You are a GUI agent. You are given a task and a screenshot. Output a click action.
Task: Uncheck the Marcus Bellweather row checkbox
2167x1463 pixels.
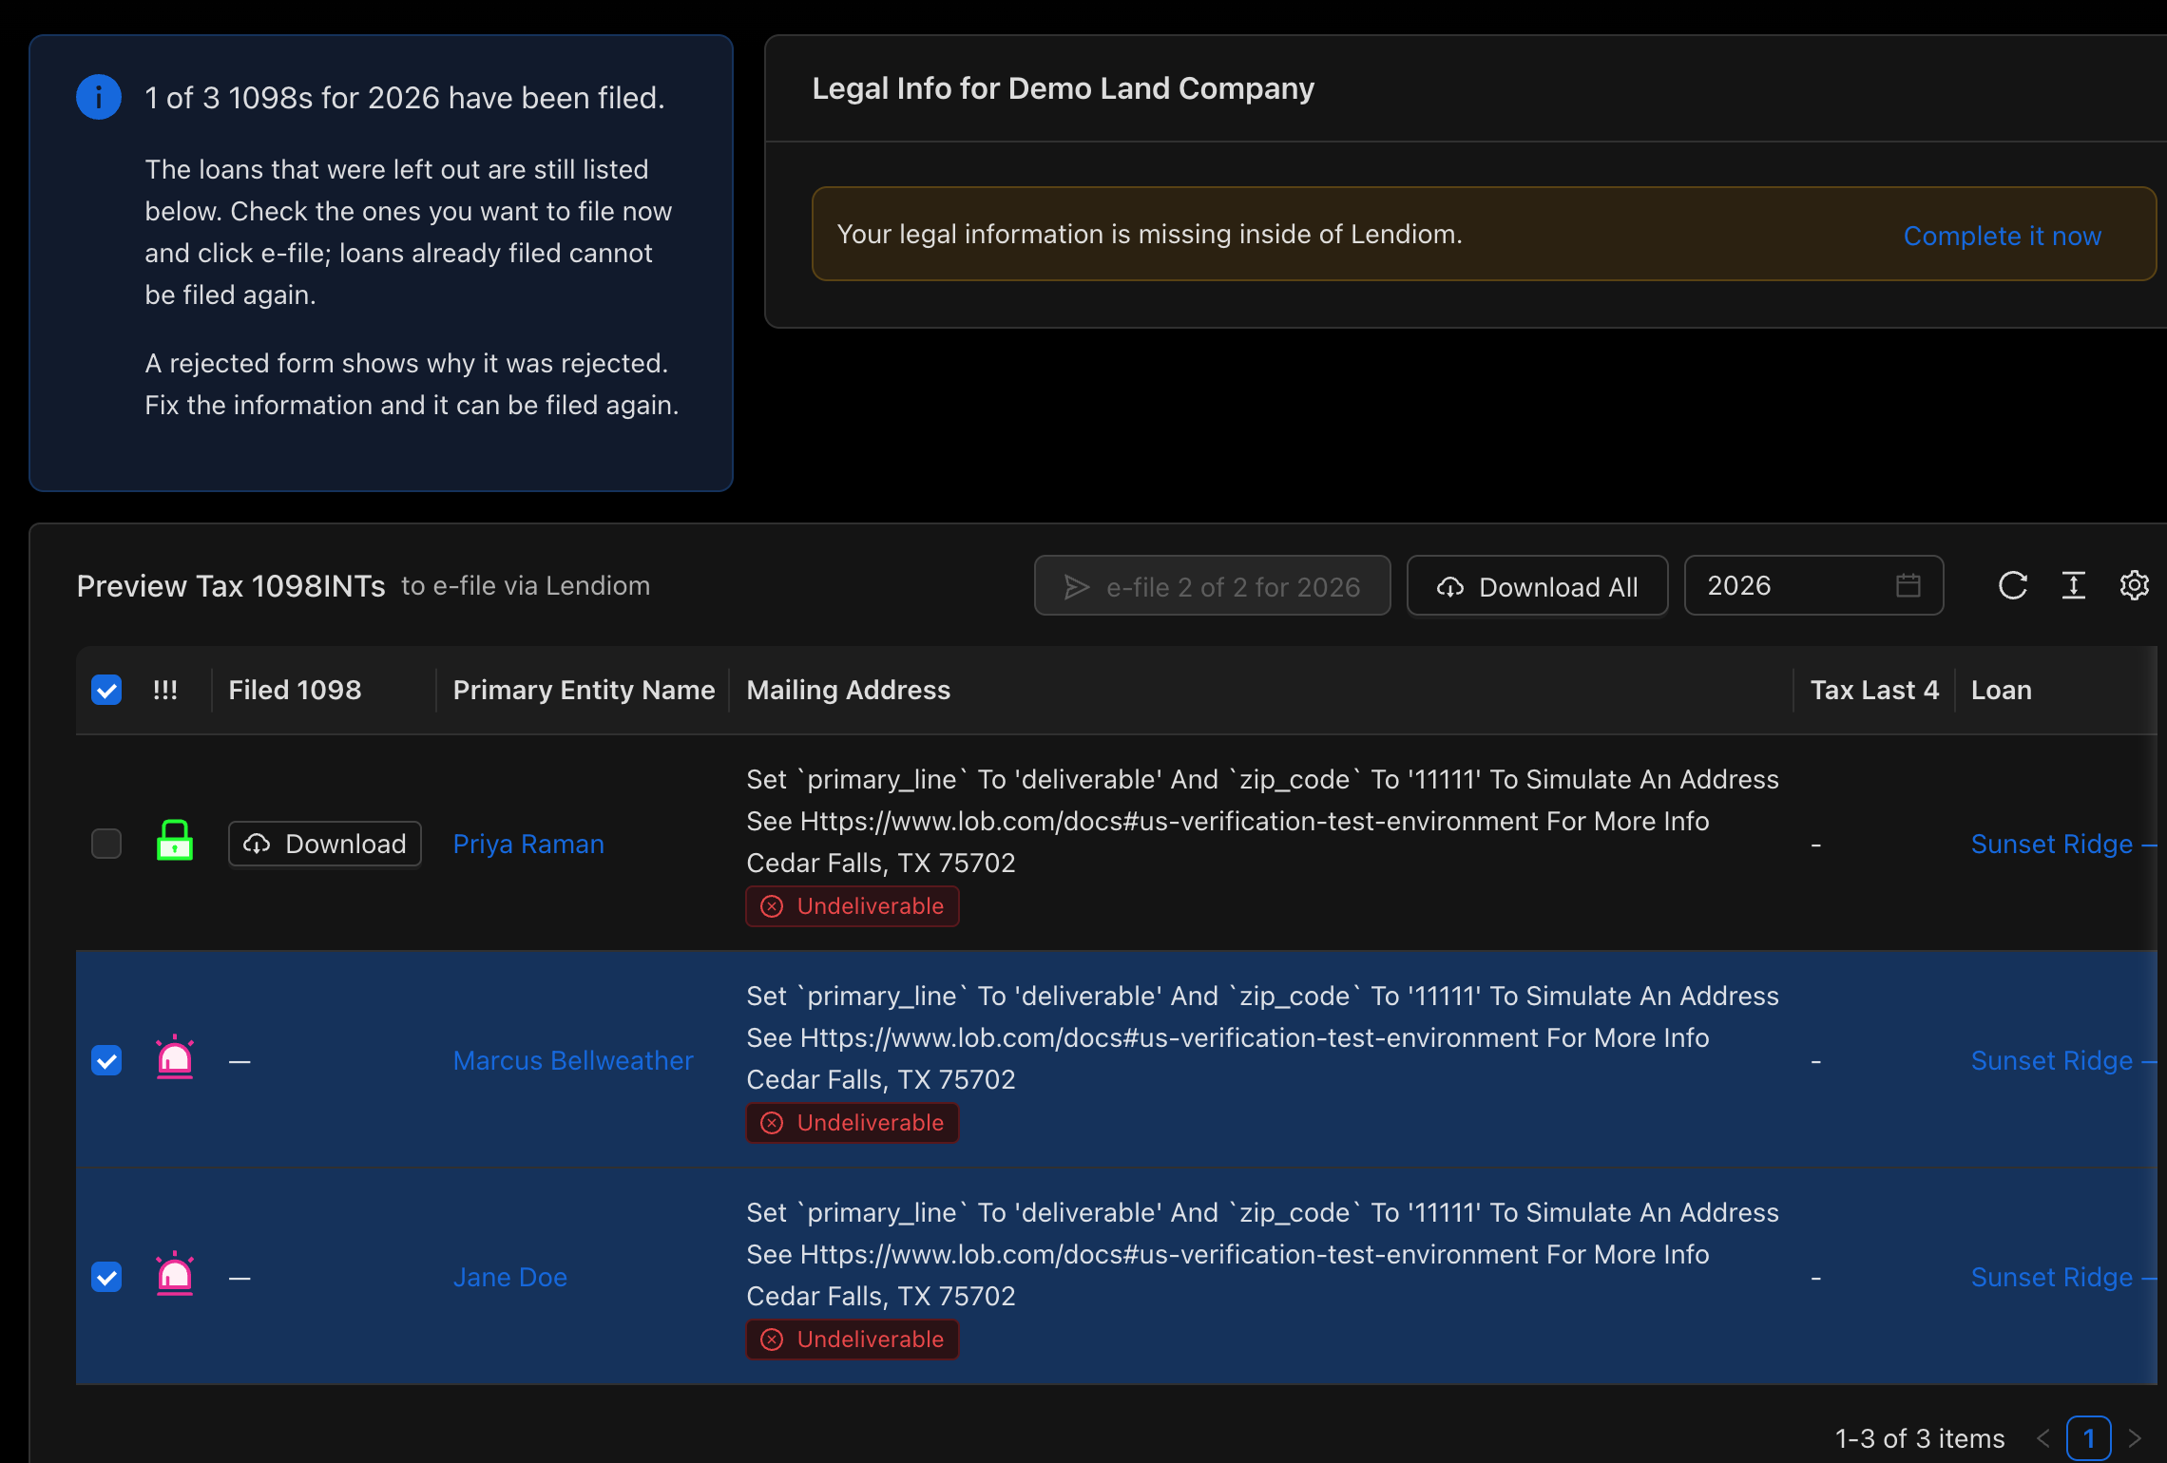tap(106, 1060)
